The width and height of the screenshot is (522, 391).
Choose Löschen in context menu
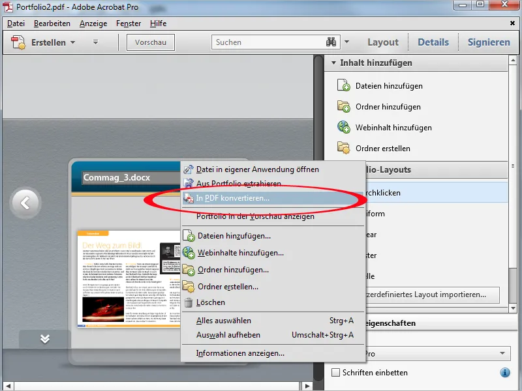click(x=273, y=302)
